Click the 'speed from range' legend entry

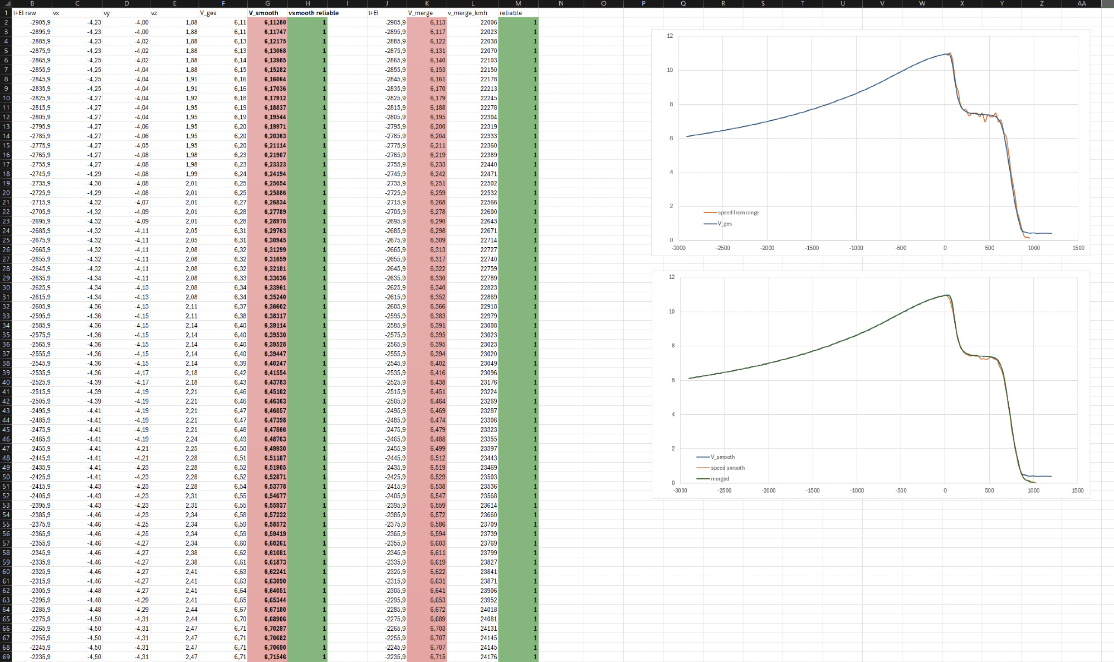pyautogui.click(x=737, y=213)
